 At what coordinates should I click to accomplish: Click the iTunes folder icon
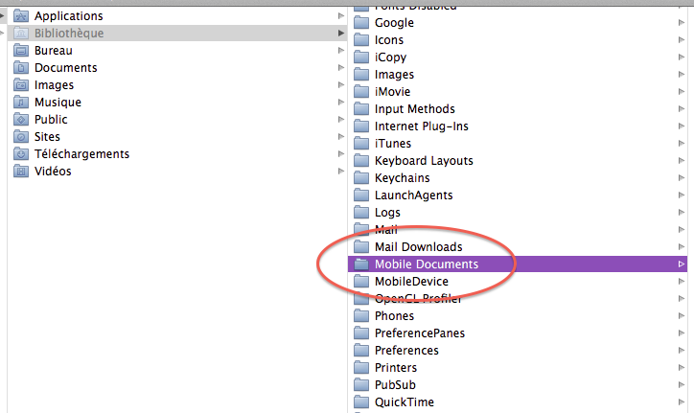[x=361, y=144]
